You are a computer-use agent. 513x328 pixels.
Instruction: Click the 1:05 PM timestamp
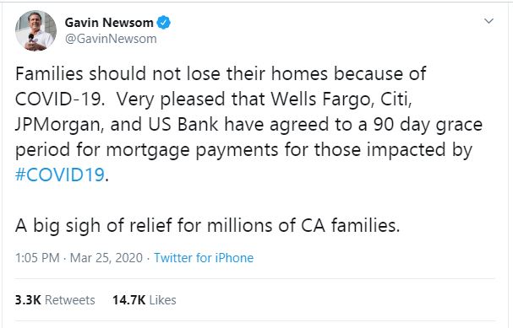coord(37,258)
